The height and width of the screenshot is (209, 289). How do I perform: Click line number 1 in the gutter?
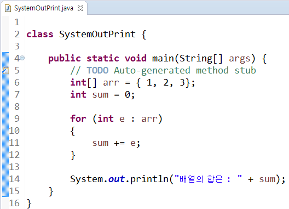17,22
